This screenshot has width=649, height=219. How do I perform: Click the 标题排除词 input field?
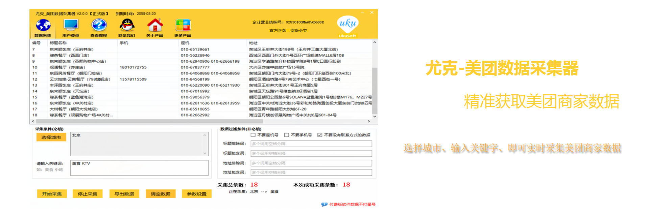[x=311, y=144]
